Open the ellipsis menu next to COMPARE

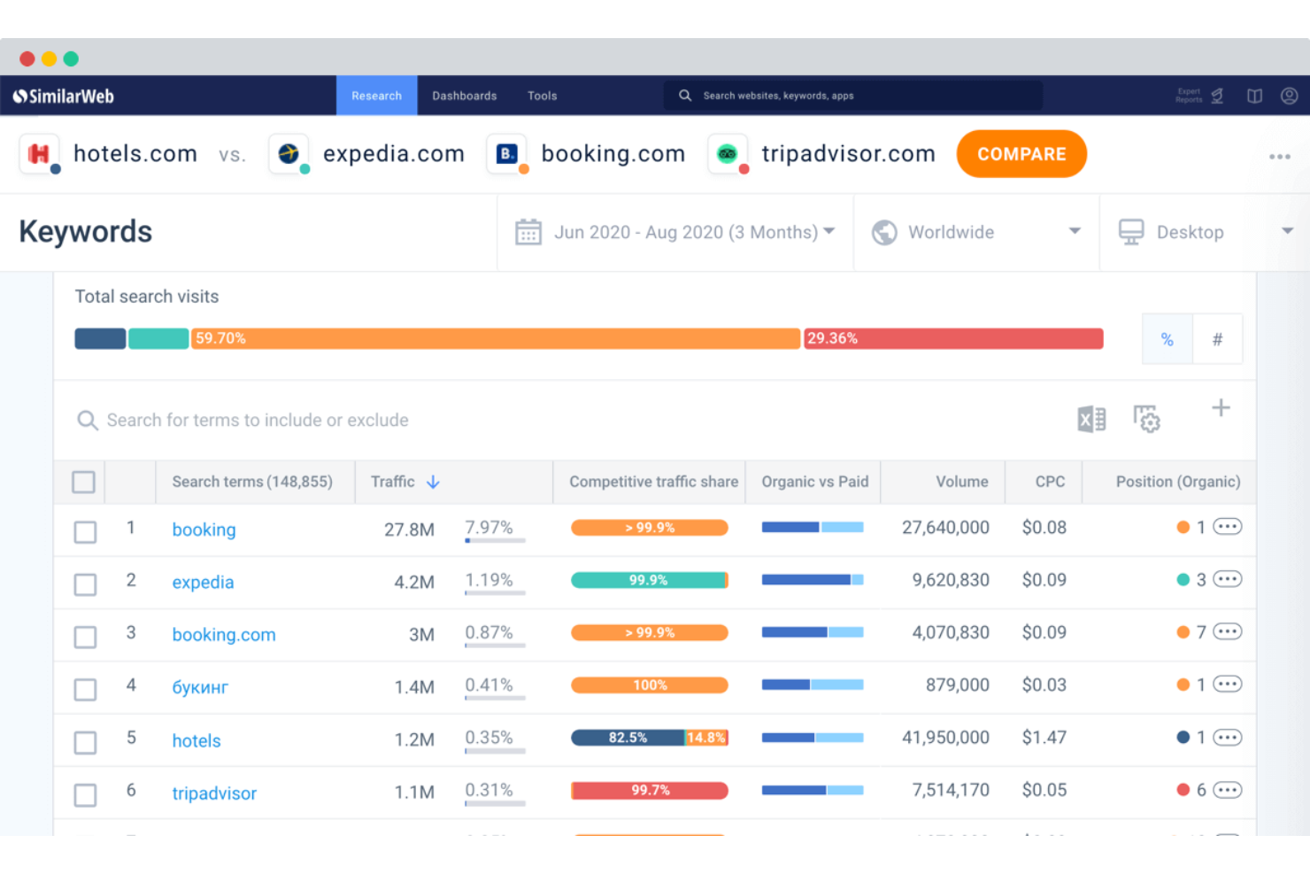coord(1280,156)
